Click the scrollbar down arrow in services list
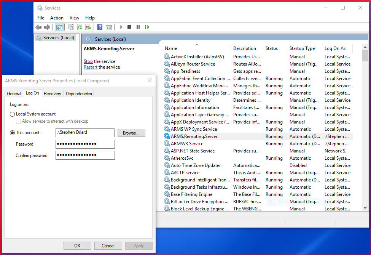371x255 pixels. pos(365,208)
